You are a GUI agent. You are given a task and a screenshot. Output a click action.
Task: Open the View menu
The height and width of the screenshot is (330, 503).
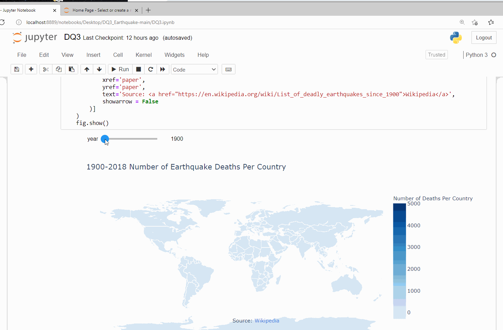click(68, 55)
